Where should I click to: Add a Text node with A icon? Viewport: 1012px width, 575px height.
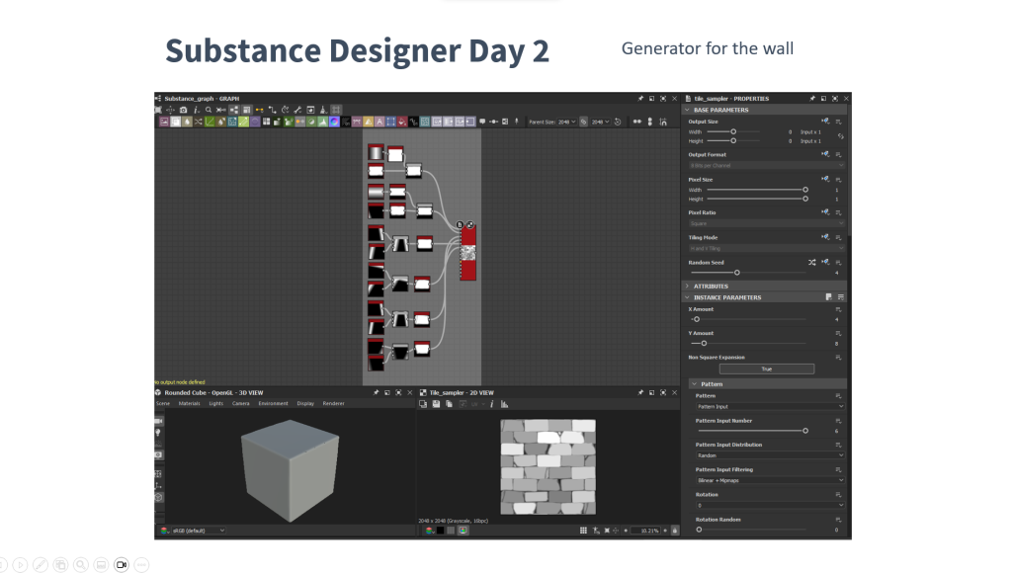tap(379, 122)
